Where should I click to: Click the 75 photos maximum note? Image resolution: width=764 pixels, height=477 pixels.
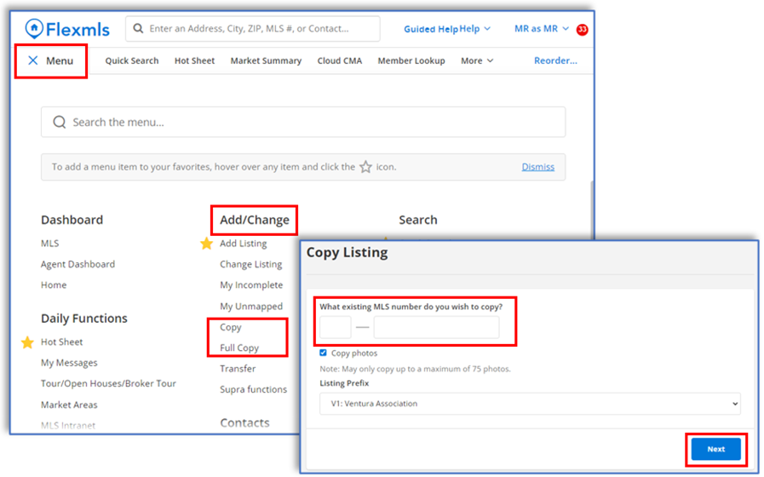[415, 369]
